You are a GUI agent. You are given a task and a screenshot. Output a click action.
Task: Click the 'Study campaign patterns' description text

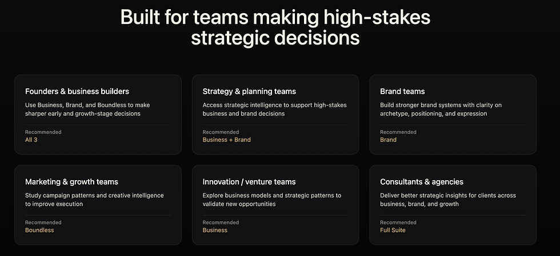click(x=94, y=200)
